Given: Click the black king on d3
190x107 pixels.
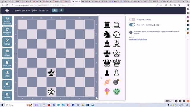Looking at the screenshot, I should tap(51, 73).
